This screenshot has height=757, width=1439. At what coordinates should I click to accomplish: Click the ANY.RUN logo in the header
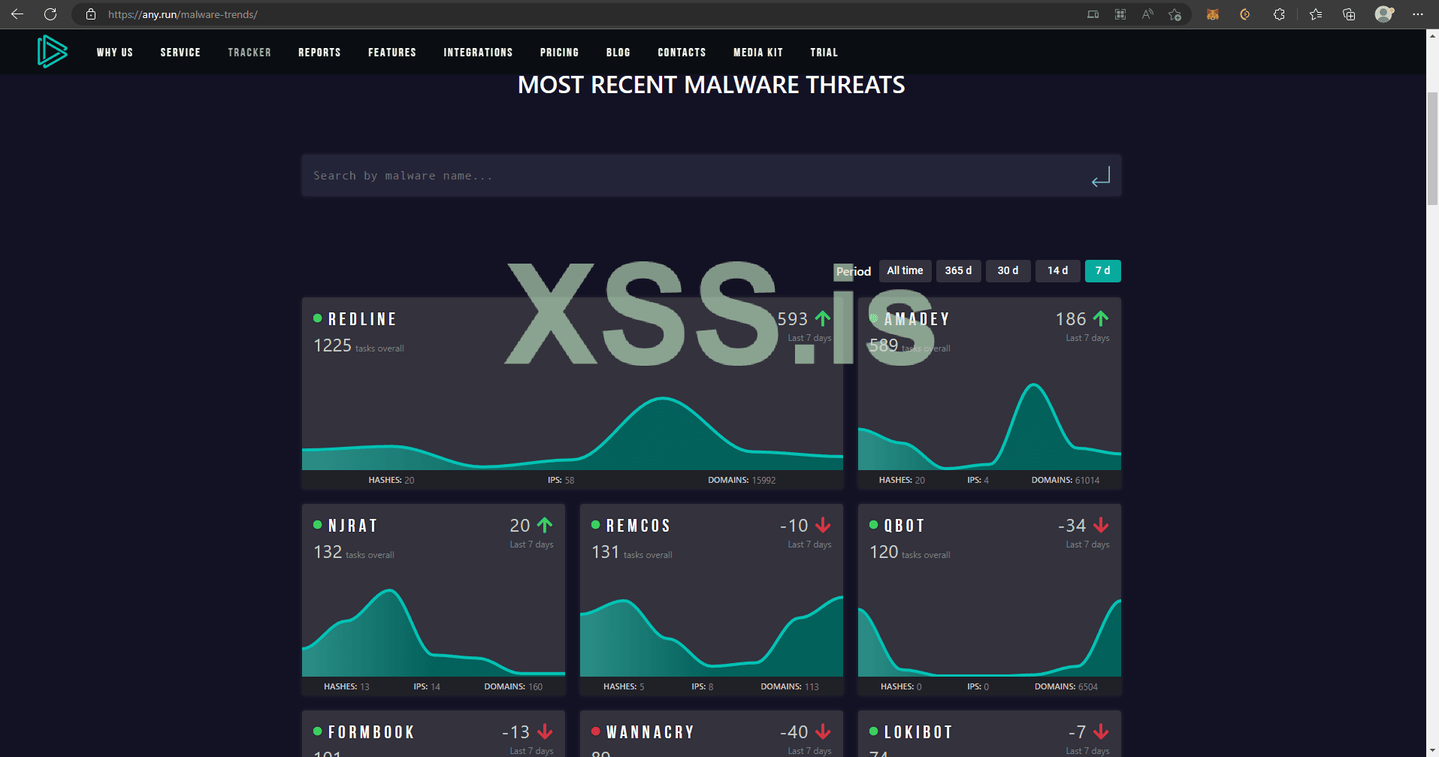tap(53, 52)
